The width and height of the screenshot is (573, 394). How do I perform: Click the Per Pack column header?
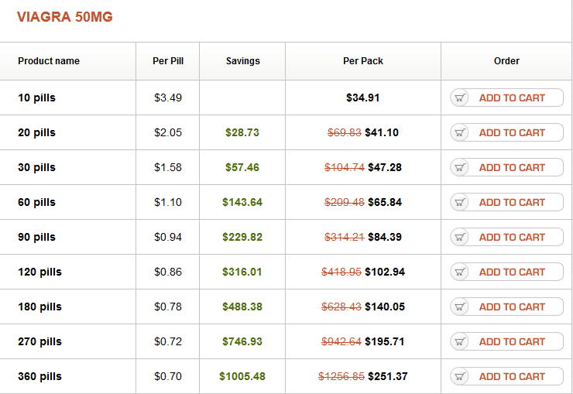coord(363,61)
